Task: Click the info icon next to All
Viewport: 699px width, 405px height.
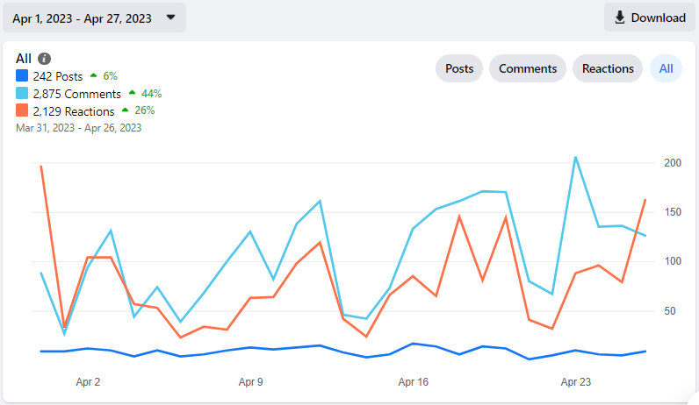Action: coord(44,59)
